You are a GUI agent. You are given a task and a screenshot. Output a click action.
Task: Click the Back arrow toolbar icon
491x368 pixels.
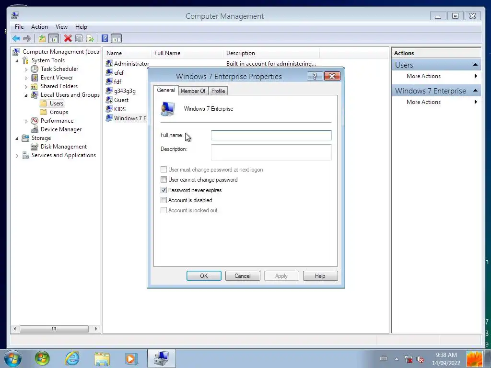[x=16, y=38]
